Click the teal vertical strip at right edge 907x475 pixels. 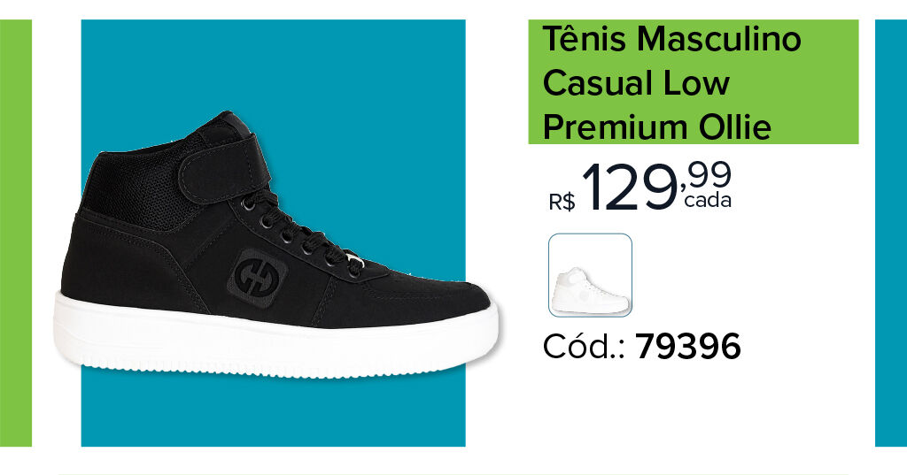pyautogui.click(x=891, y=233)
